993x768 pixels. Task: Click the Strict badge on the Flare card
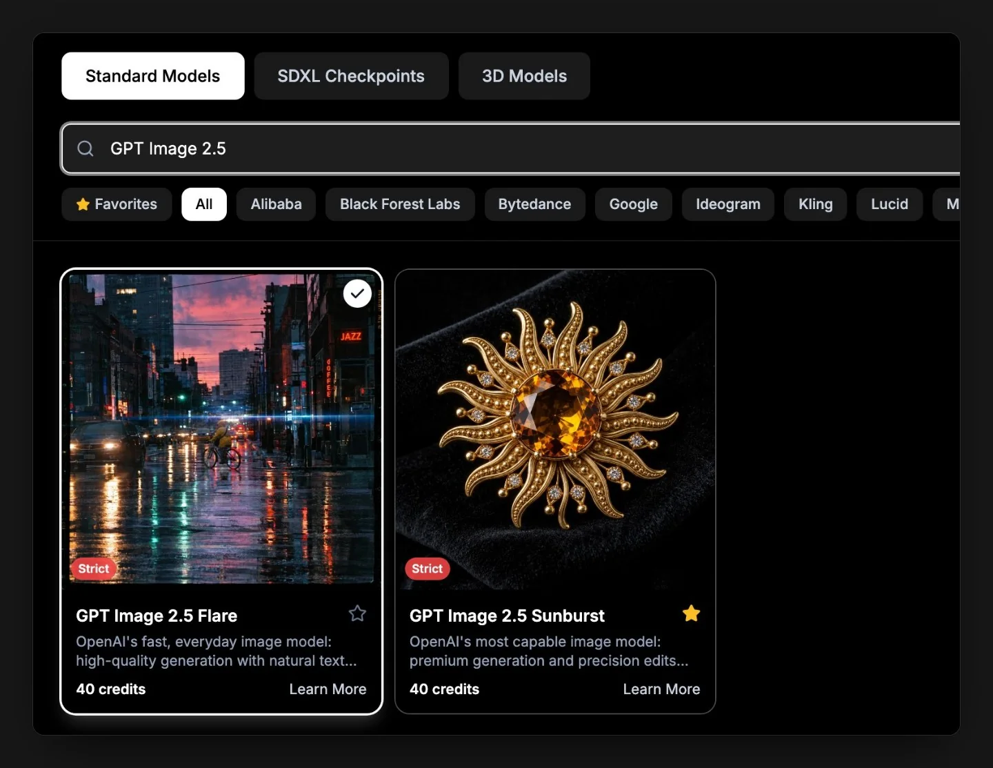point(94,569)
